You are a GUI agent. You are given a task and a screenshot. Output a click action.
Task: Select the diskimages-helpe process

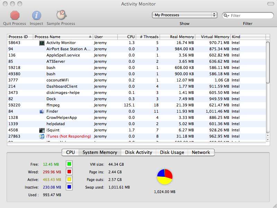click(x=136, y=93)
